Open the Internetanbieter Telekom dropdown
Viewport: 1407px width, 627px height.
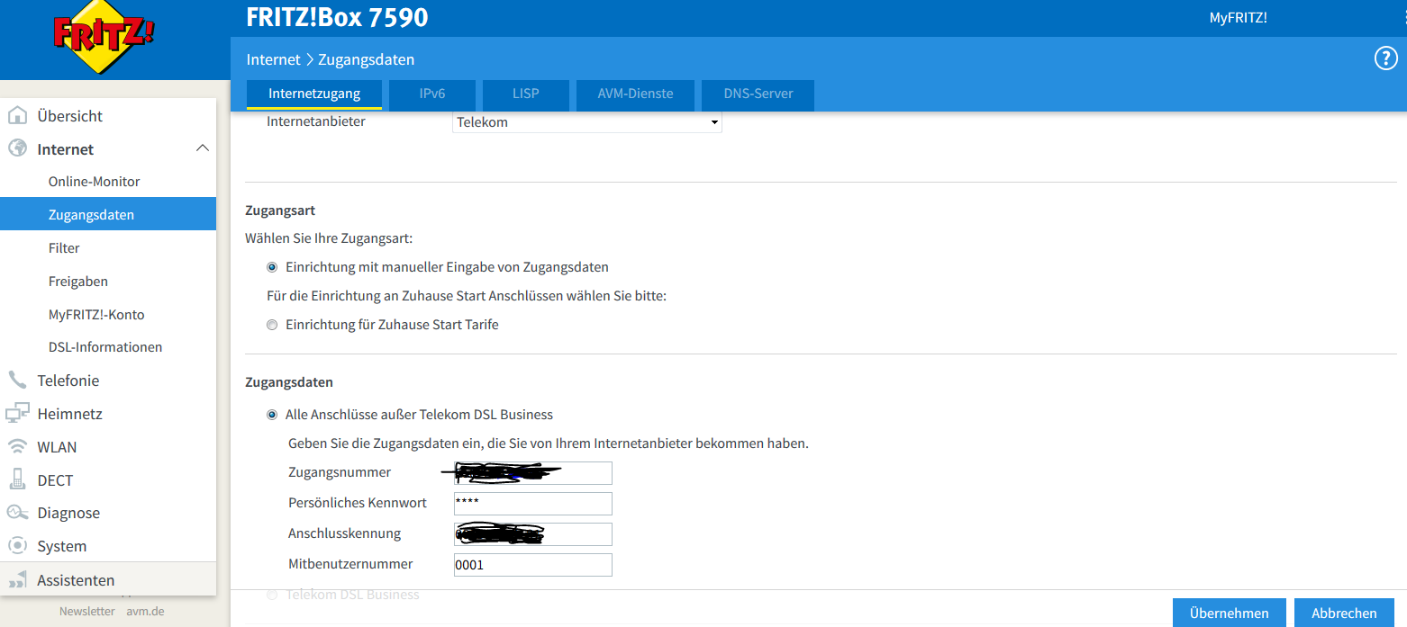point(587,122)
